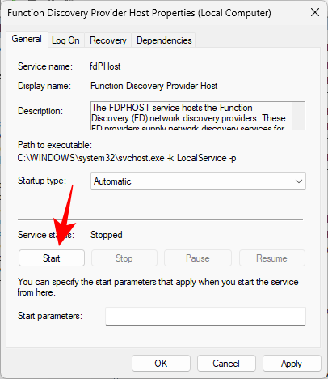The image size is (328, 379).
Task: Confirm changes with the OK button
Action: point(161,364)
